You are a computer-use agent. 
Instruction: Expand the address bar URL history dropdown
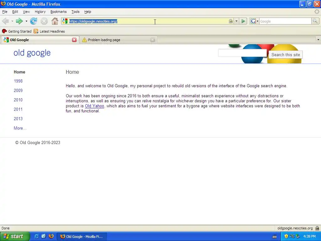(x=236, y=21)
